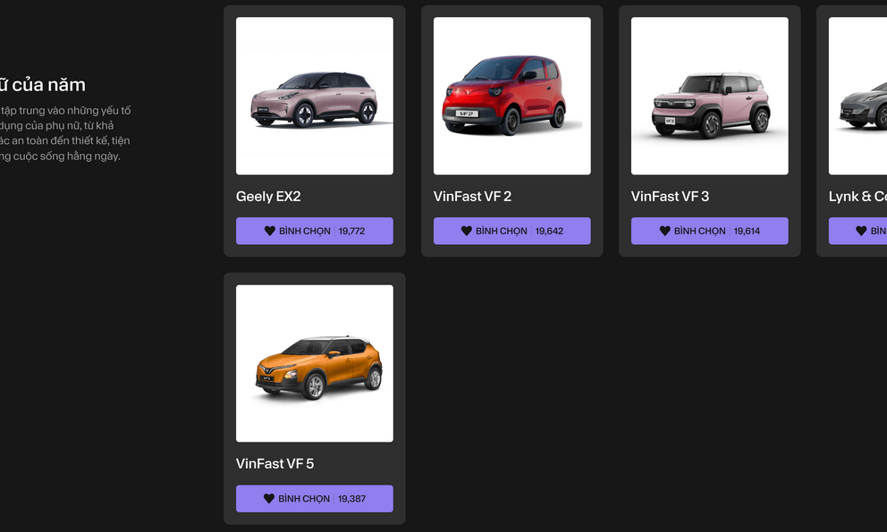View the pink VinFast VF 3 image
This screenshot has width=887, height=532.
pyautogui.click(x=709, y=96)
